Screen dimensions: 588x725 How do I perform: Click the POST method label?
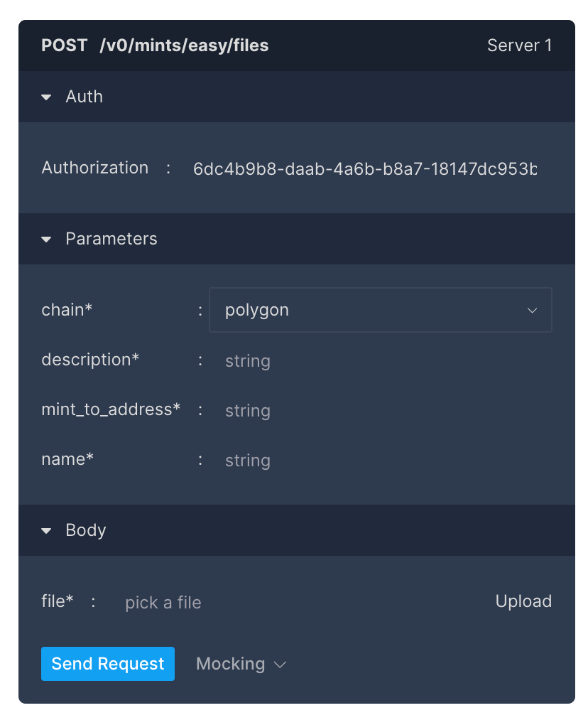pos(64,45)
